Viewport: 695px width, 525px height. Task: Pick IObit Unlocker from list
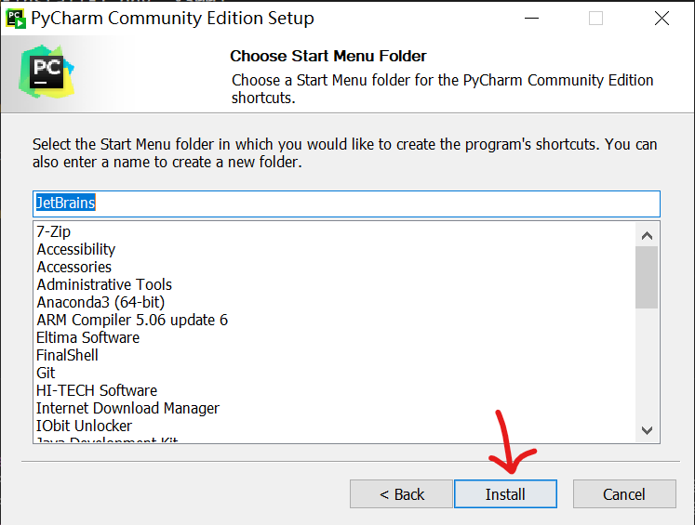click(x=85, y=426)
